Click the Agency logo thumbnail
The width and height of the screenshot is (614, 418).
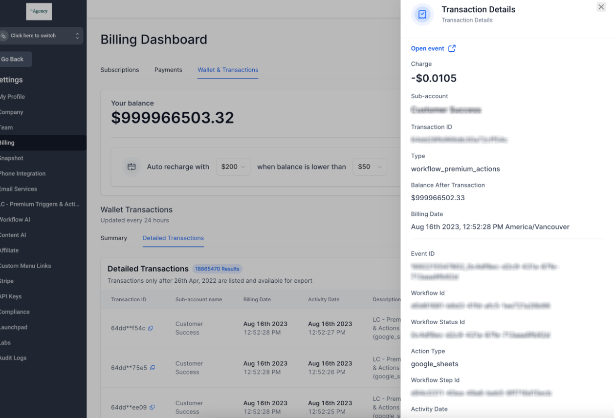click(x=39, y=11)
